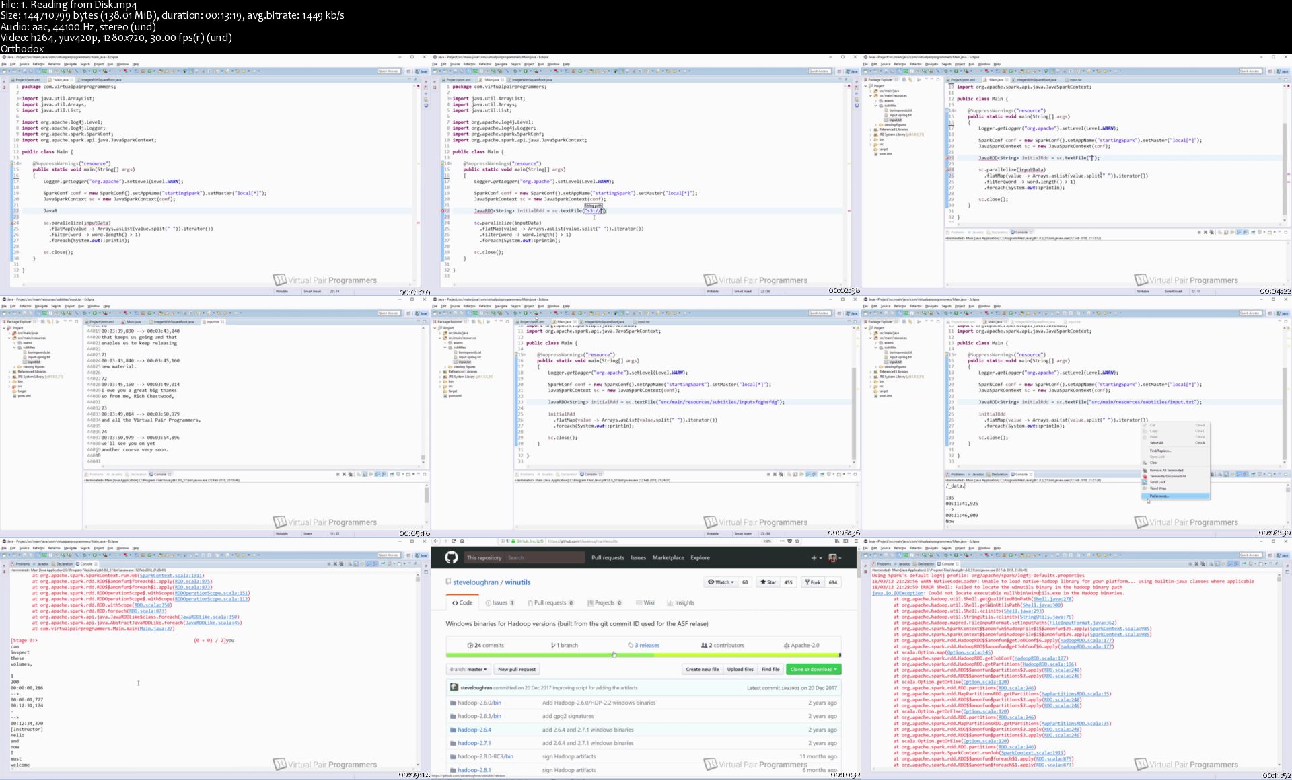The height and width of the screenshot is (780, 1292).
Task: Click the green language bar under the commits row
Action: point(643,655)
